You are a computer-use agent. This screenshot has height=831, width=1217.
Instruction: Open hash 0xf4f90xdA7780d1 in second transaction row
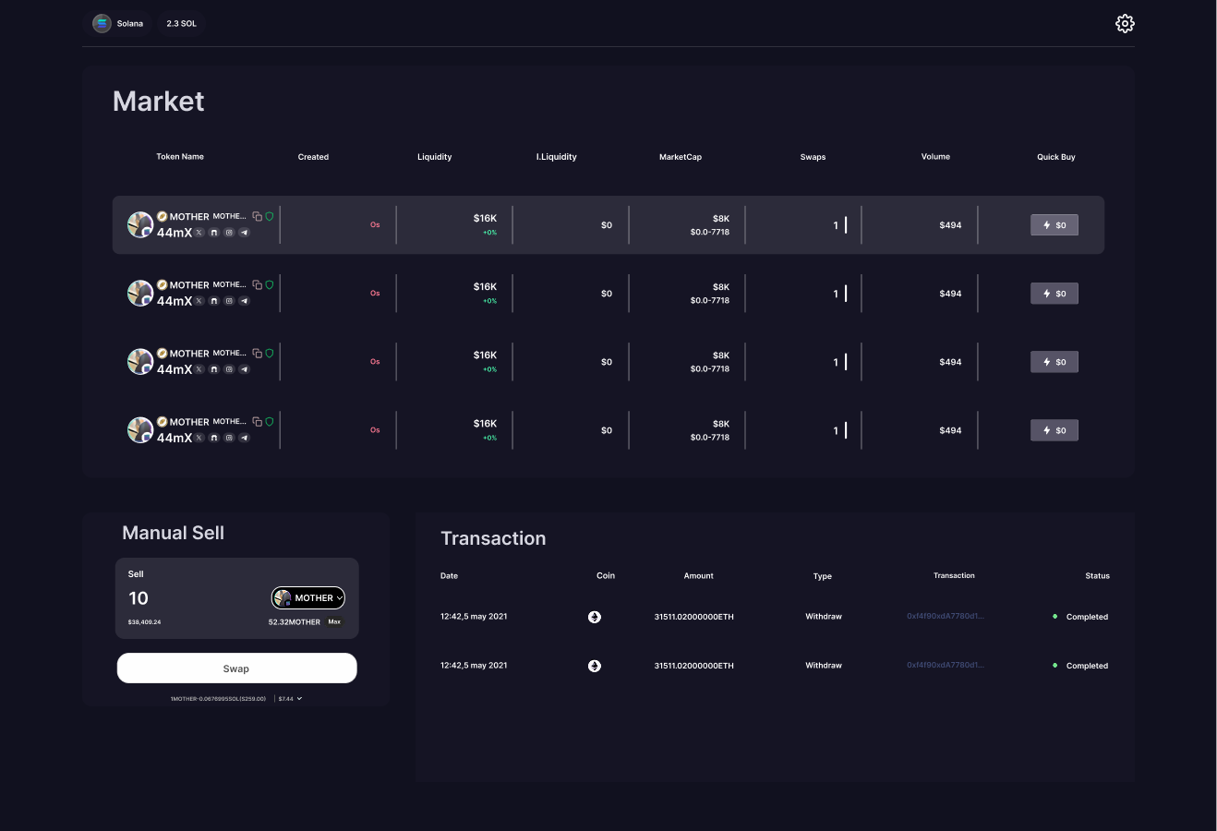point(946,665)
